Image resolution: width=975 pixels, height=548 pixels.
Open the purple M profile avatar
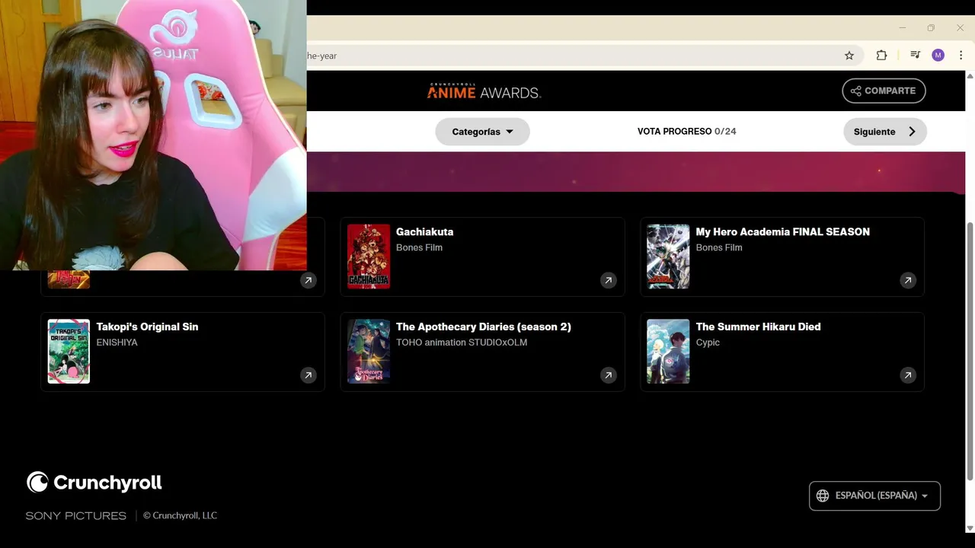938,56
